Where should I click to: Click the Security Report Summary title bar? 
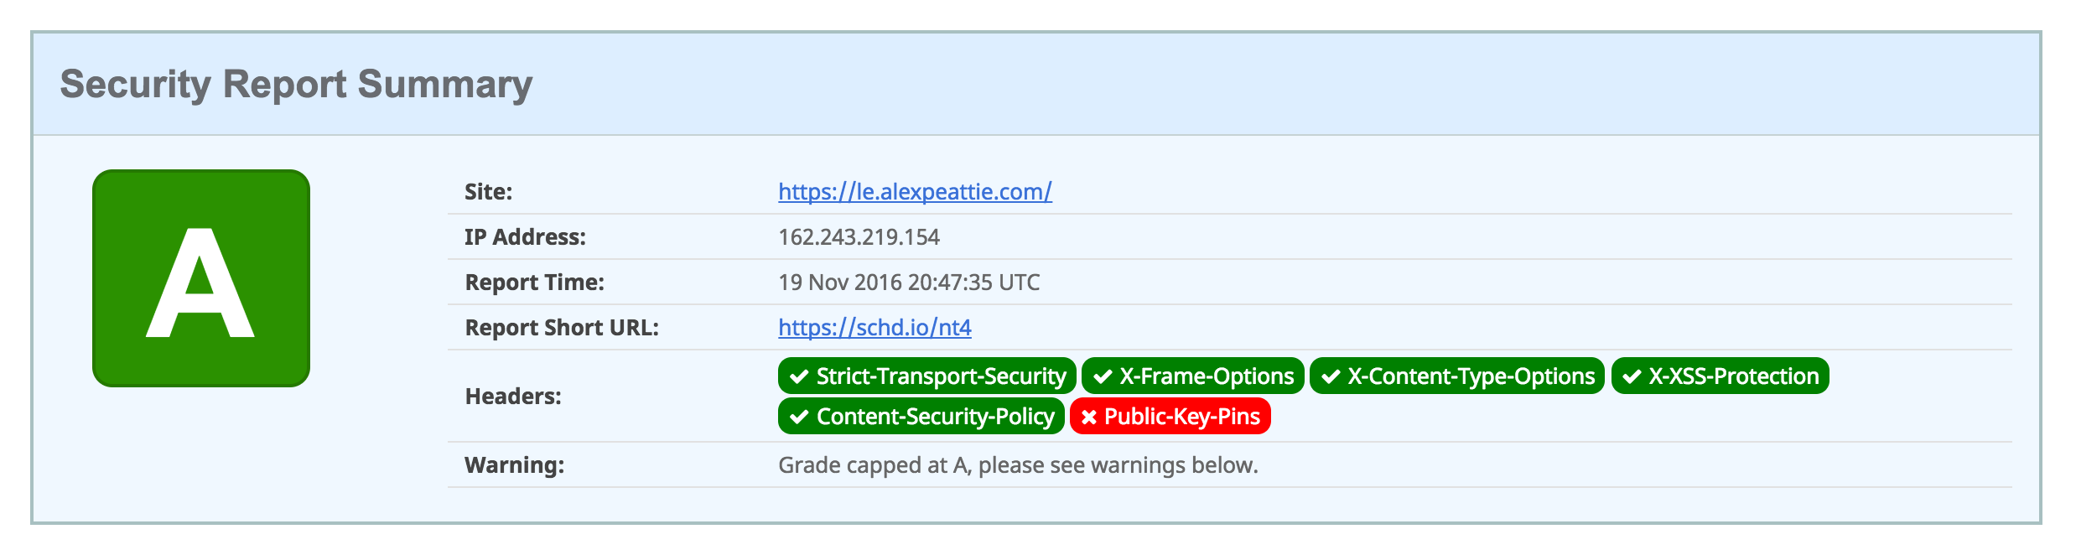[x=295, y=83]
